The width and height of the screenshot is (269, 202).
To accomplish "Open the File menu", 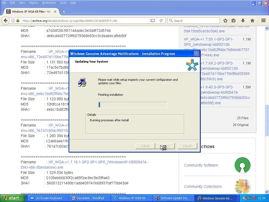I will [x=4, y=3].
